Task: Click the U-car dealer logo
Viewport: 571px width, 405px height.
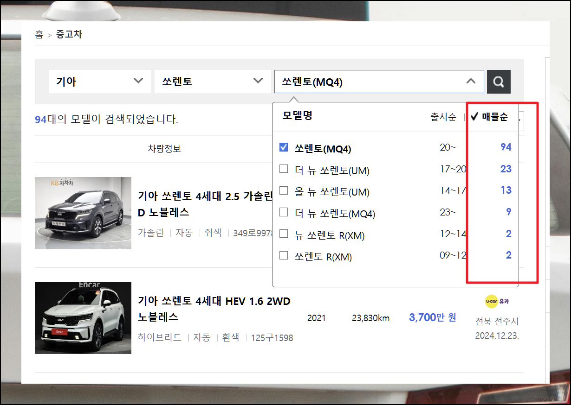Action: 497,302
